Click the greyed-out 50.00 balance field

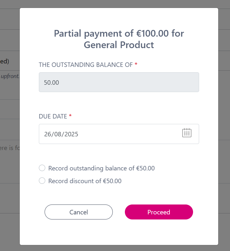(x=119, y=82)
